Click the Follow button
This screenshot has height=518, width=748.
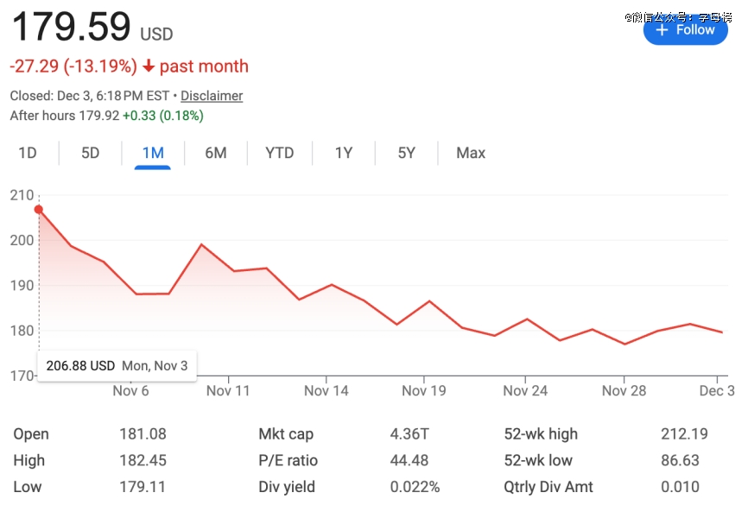pyautogui.click(x=685, y=30)
